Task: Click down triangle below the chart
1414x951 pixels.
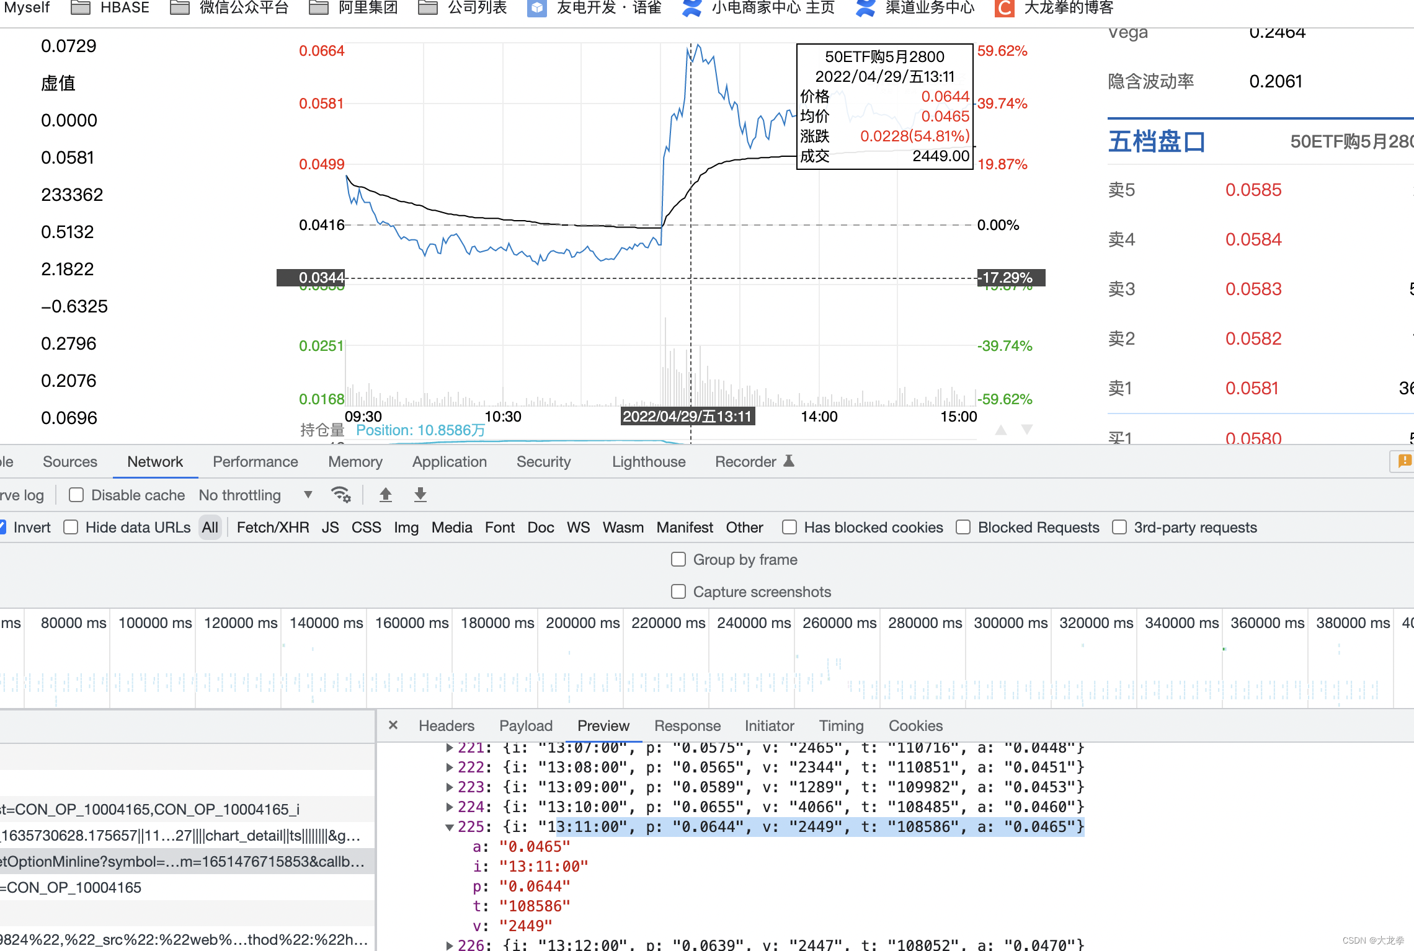Action: (x=1027, y=430)
